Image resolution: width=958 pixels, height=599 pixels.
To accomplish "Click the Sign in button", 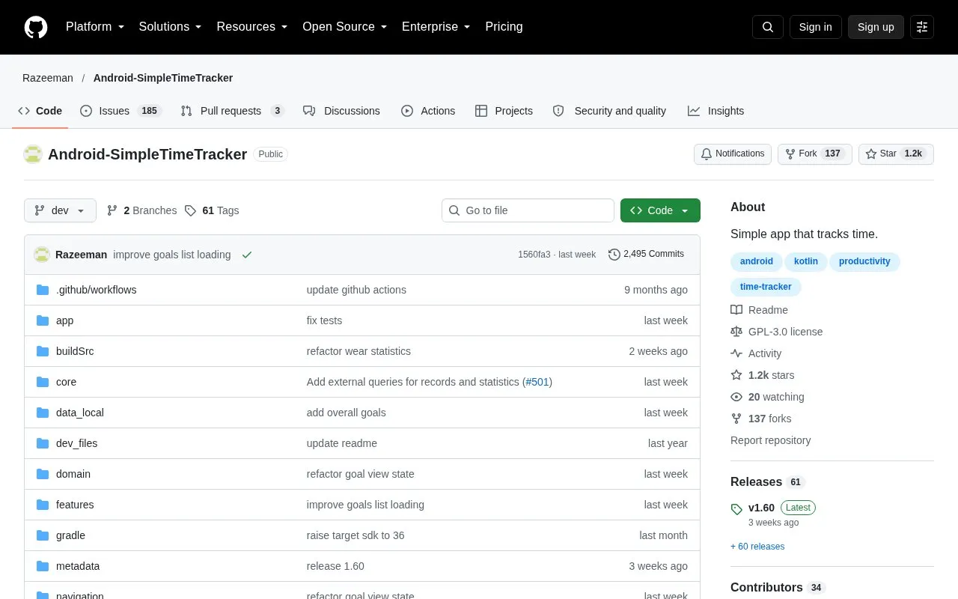I will (x=815, y=27).
